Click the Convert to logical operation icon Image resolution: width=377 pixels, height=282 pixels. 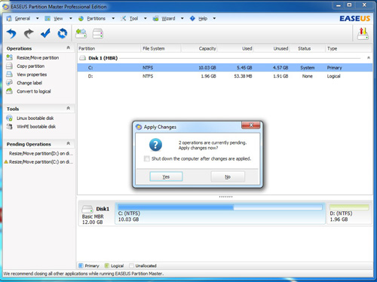point(9,91)
